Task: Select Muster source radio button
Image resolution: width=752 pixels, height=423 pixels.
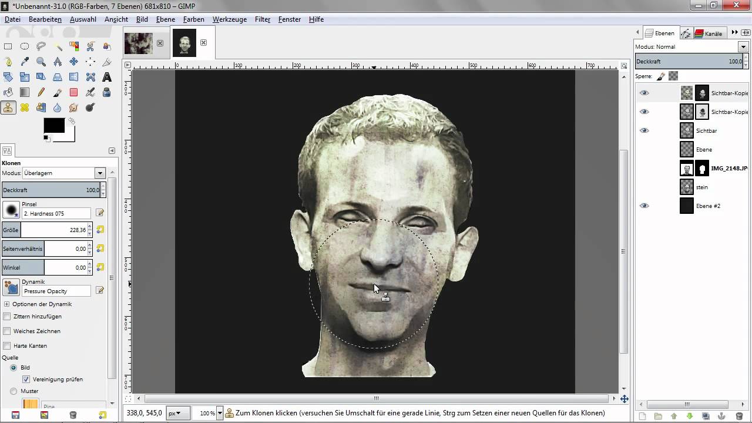Action: (x=14, y=391)
